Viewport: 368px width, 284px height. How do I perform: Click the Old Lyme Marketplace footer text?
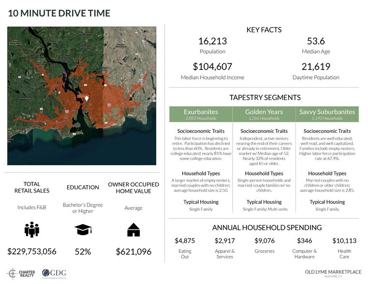(333, 272)
